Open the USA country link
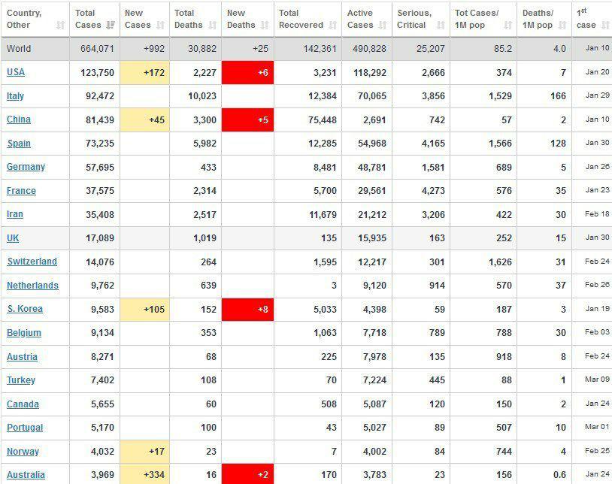612x484 pixels. pyautogui.click(x=16, y=72)
